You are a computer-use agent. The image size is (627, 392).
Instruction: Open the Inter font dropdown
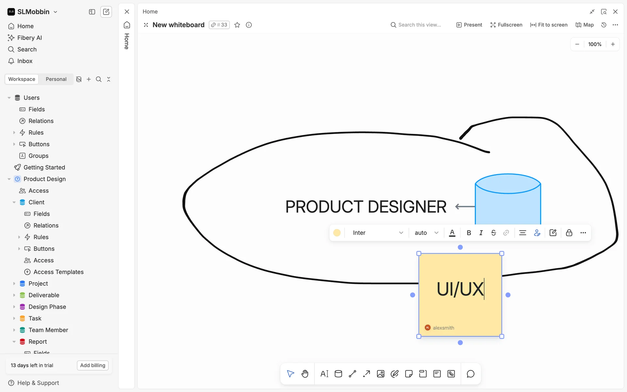[378, 233]
